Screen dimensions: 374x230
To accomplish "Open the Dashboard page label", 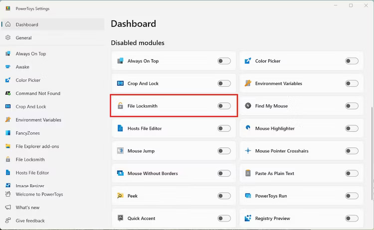I will (27, 24).
